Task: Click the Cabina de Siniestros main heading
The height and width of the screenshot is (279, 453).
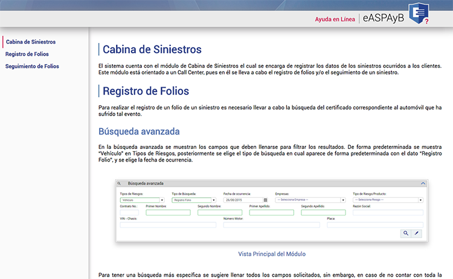Action: pyautogui.click(x=152, y=50)
